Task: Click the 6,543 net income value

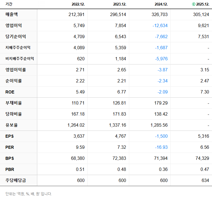Action: tap(120, 37)
